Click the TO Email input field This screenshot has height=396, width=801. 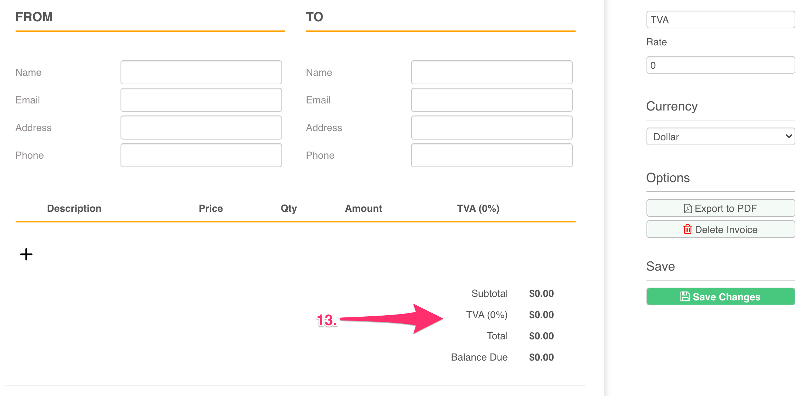click(492, 100)
